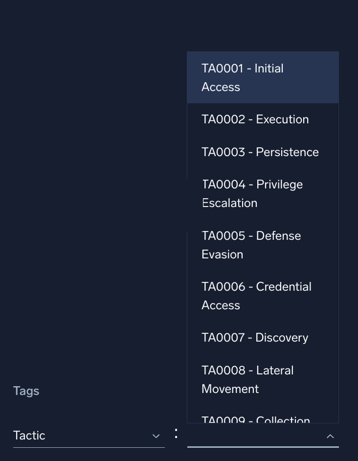Screen dimensions: 358x461
Task: Click the Tactic label text
Action: (x=29, y=436)
